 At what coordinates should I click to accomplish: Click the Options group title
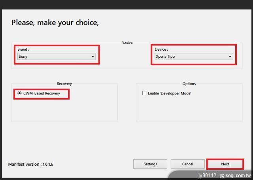[189, 83]
